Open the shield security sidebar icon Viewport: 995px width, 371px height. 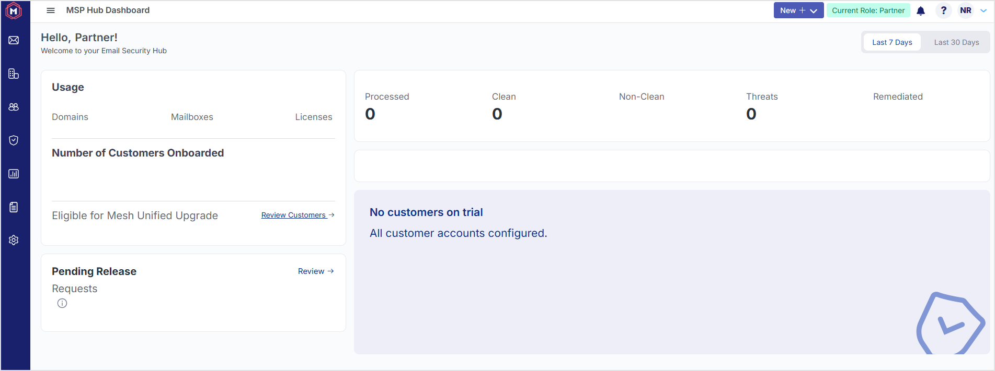(14, 140)
